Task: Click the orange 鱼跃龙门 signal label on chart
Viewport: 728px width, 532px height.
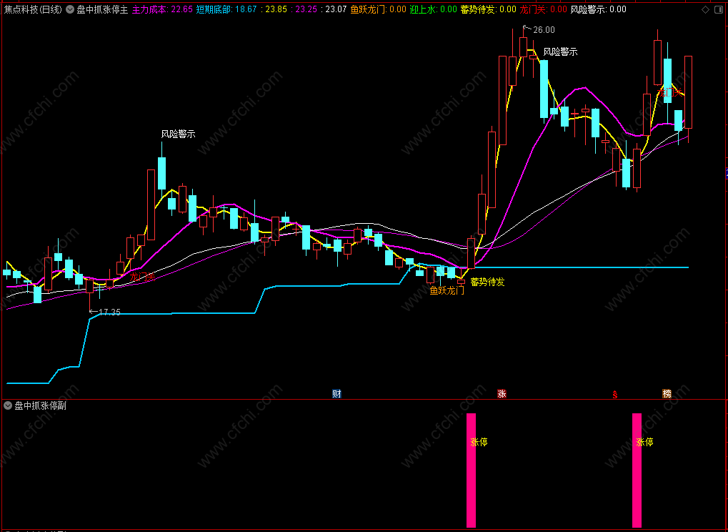Action: (447, 291)
